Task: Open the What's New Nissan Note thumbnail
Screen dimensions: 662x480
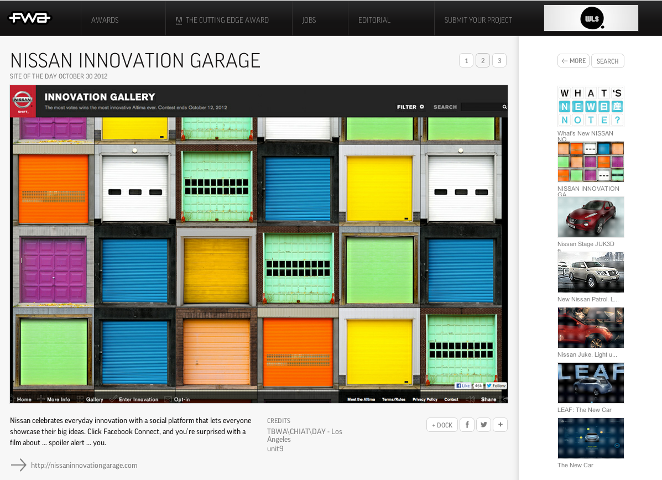Action: [591, 106]
